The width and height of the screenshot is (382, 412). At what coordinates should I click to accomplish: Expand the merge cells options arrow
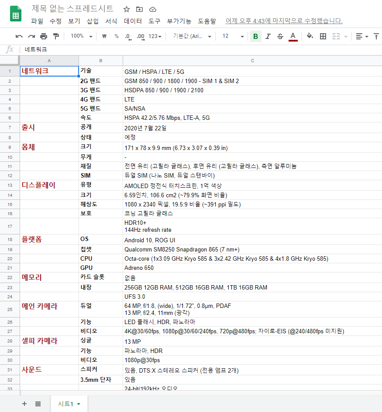(x=345, y=37)
